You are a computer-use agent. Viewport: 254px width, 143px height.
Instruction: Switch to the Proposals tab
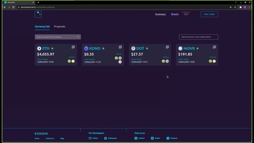60,27
